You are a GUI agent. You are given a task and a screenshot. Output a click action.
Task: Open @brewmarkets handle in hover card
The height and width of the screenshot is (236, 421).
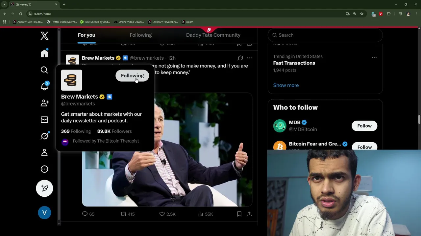[78, 104]
